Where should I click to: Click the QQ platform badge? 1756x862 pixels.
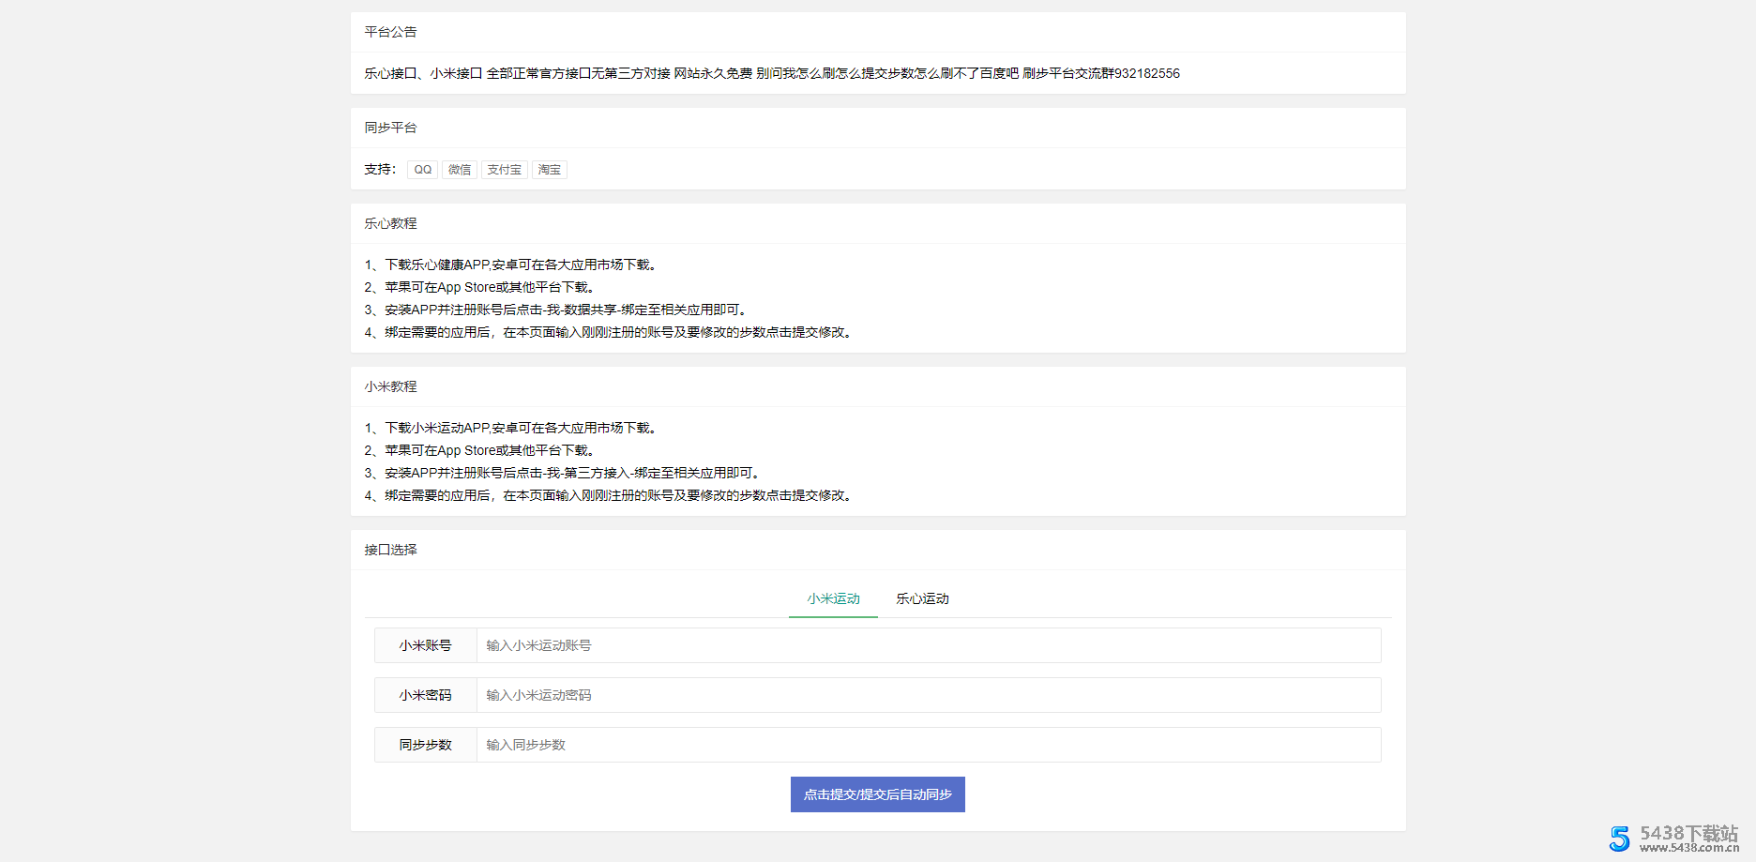tap(421, 169)
